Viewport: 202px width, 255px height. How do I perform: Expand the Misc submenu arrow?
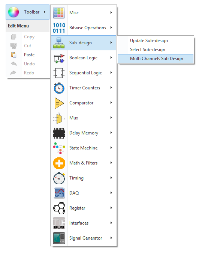point(111,13)
